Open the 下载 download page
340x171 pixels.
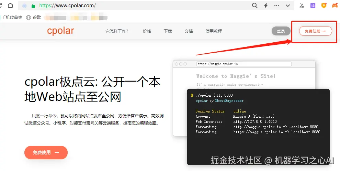168,31
